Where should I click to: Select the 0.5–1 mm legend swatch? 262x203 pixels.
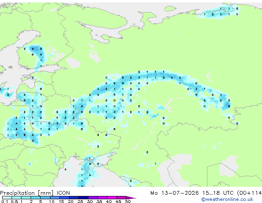click(17, 198)
